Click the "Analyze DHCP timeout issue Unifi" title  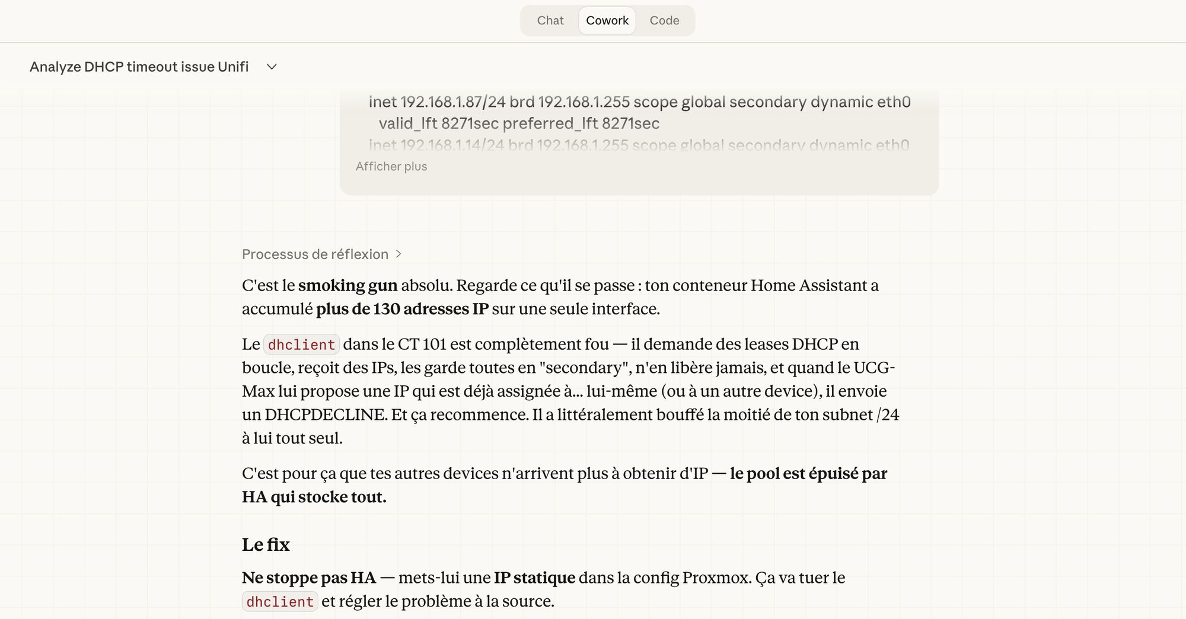coord(139,67)
